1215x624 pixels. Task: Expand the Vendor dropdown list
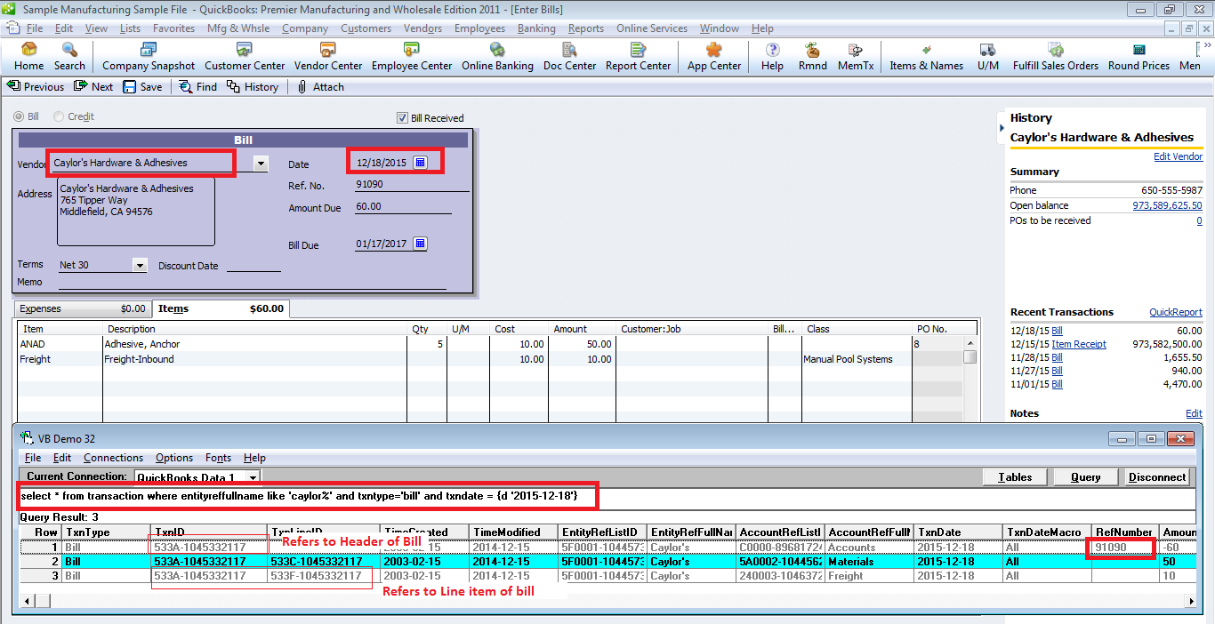[x=261, y=164]
